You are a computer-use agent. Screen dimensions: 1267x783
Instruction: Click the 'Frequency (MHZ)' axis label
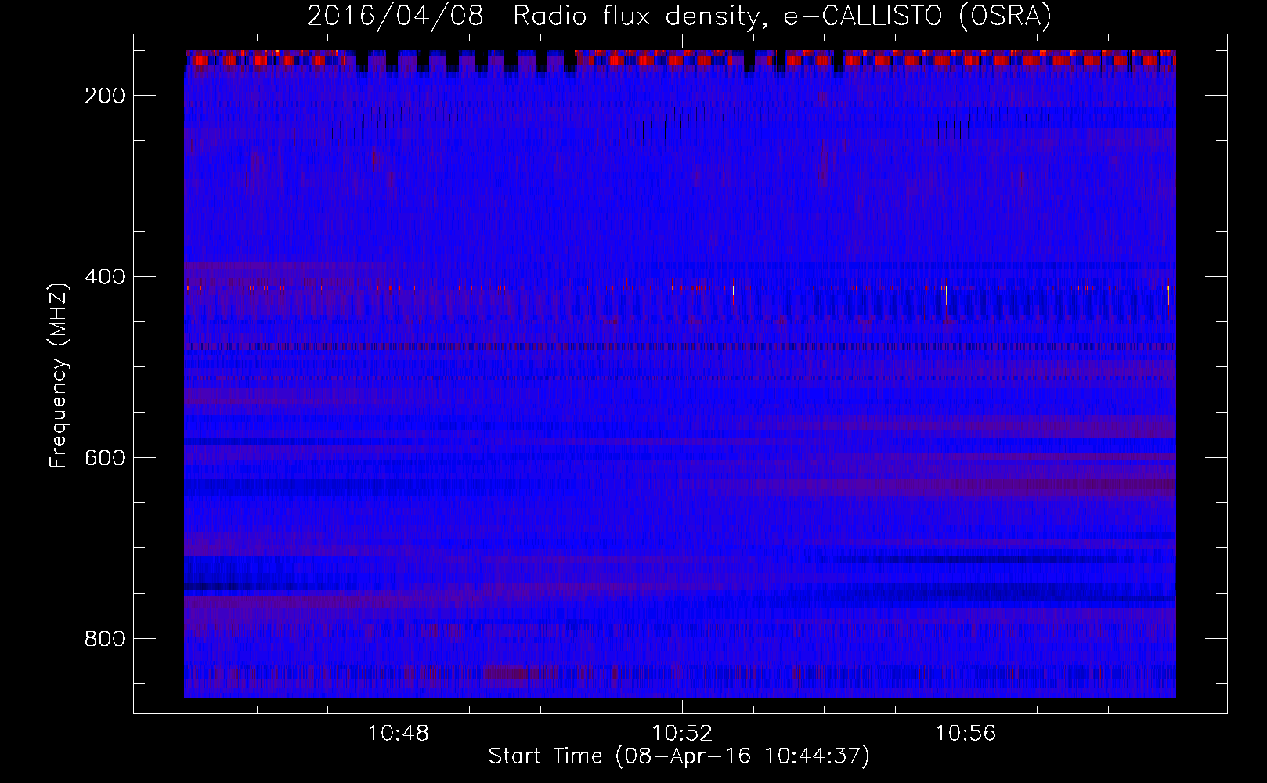(60, 375)
